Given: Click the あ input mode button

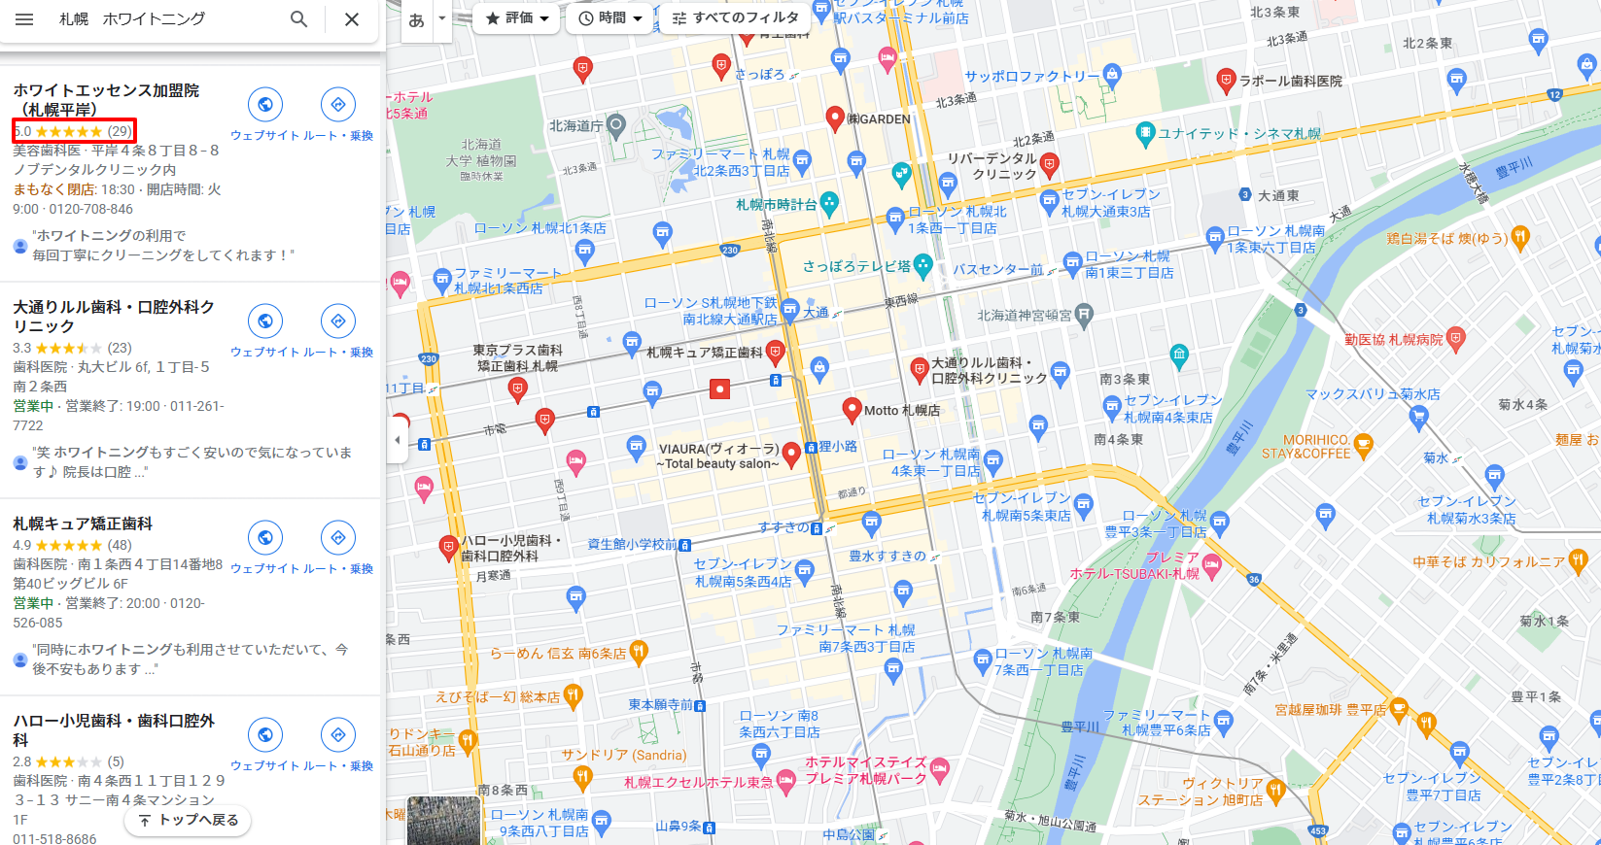Looking at the screenshot, I should (417, 19).
